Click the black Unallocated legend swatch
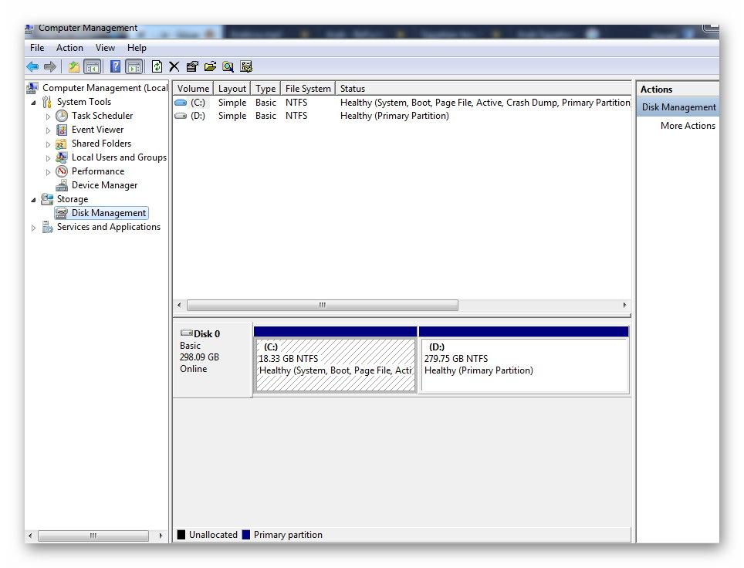Image resolution: width=744 pixels, height=568 pixels. tap(181, 535)
